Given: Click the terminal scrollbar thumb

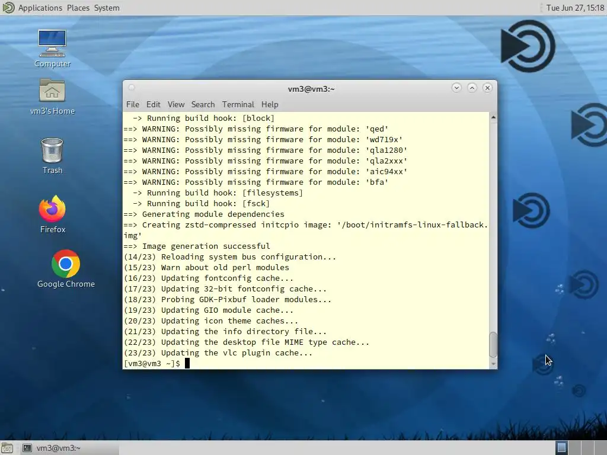Looking at the screenshot, I should pyautogui.click(x=493, y=345).
